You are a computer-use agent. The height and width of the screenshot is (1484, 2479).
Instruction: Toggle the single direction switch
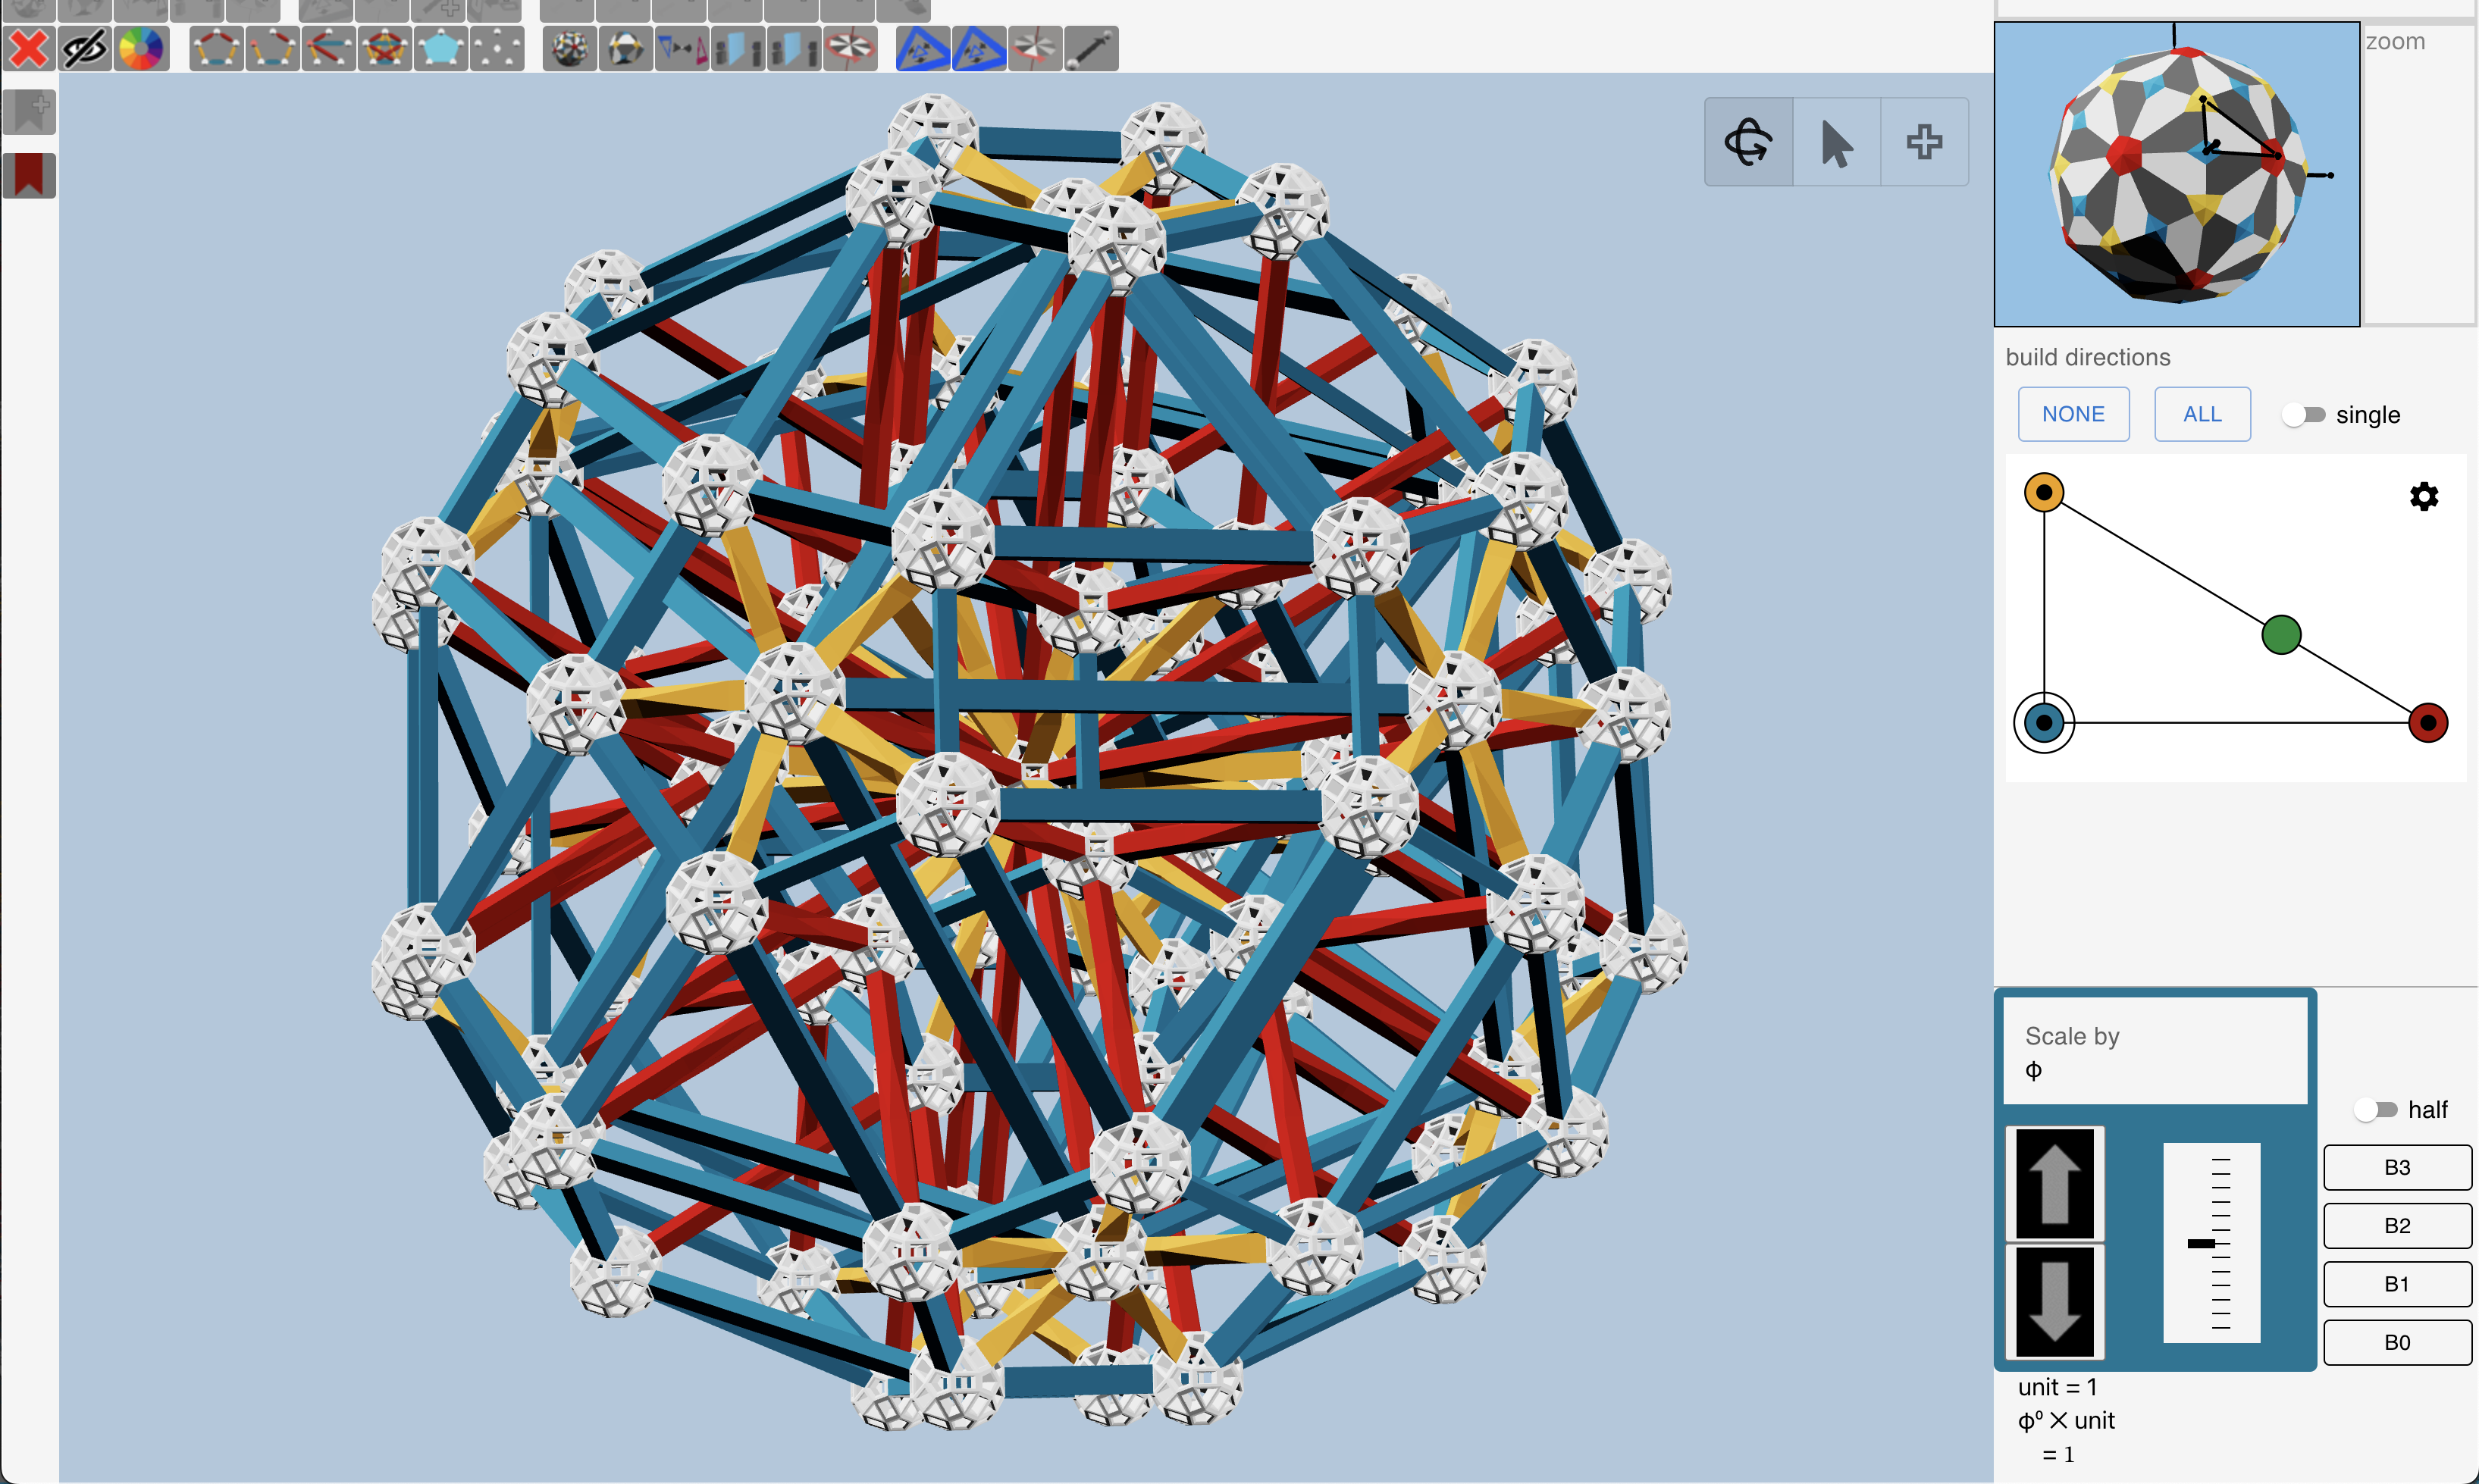[x=2303, y=414]
